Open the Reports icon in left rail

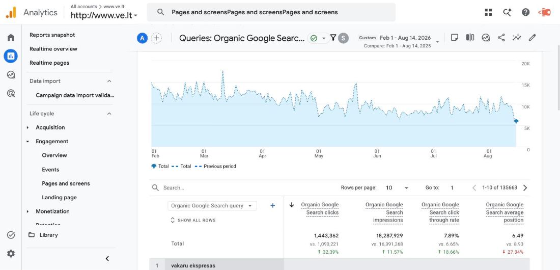11,56
